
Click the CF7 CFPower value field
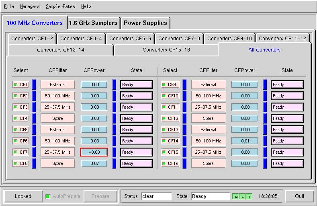point(94,152)
